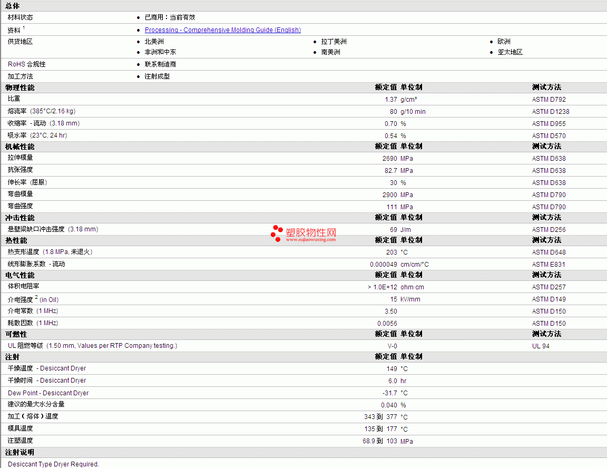Image resolution: width=607 pixels, height=468 pixels.
Task: Click the 资料 footnote label
Action: click(16, 30)
